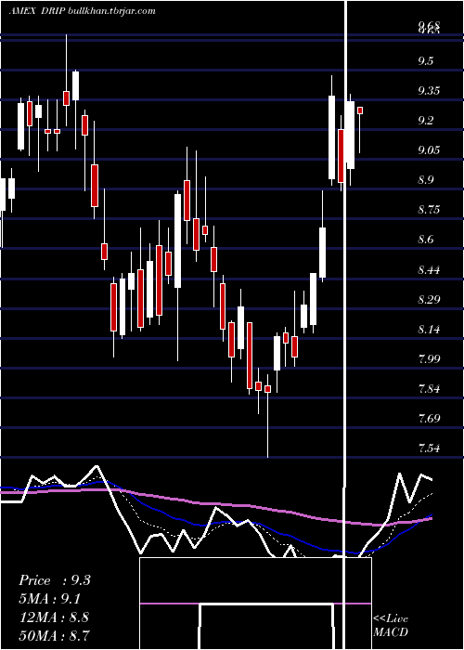The height and width of the screenshot is (650, 464).
Task: Click the Price : 9.3 readout
Action: [54, 580]
